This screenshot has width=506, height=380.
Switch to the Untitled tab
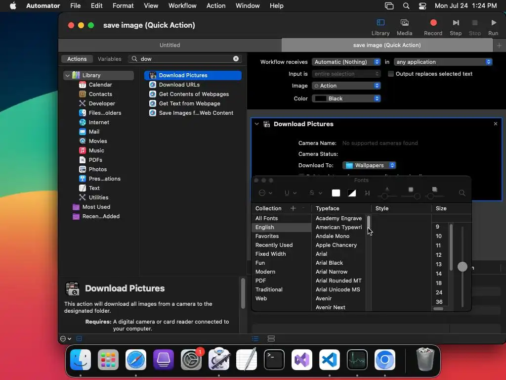pos(170,45)
